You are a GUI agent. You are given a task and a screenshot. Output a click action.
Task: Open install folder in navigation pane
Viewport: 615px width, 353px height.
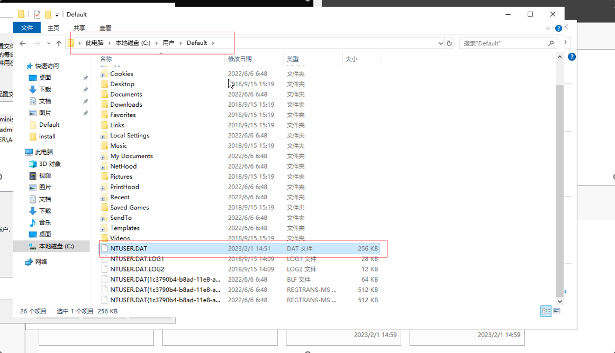47,136
